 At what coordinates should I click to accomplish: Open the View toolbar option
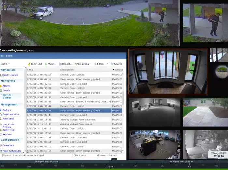(x=46, y=64)
